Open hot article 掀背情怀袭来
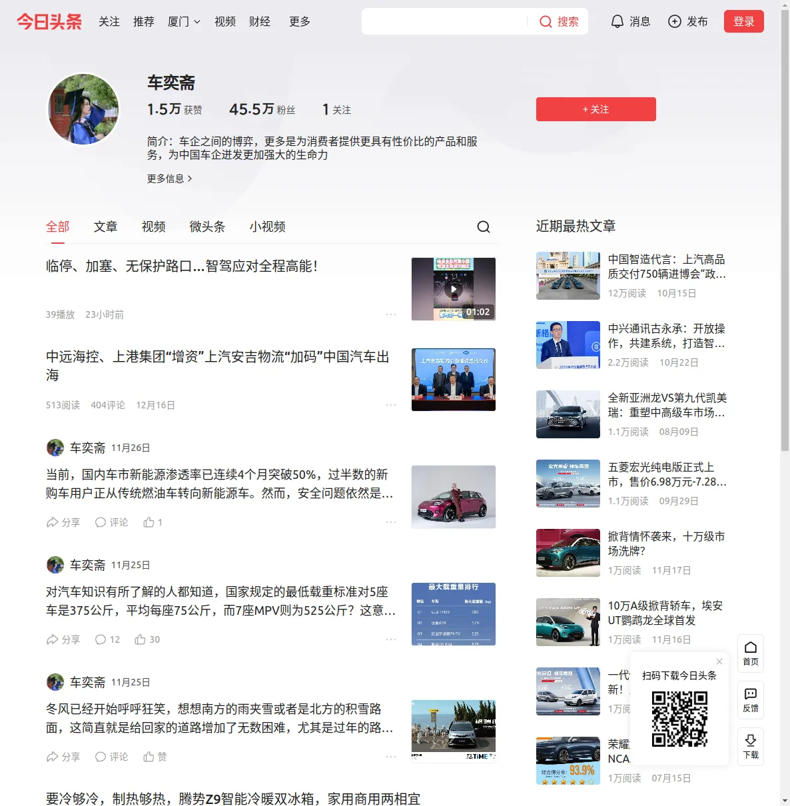790x806 pixels. click(667, 544)
